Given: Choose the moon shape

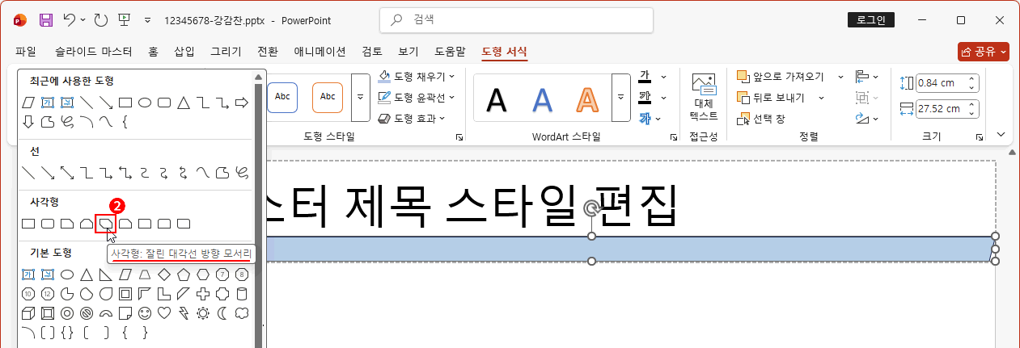Looking at the screenshot, I should click(x=222, y=312).
